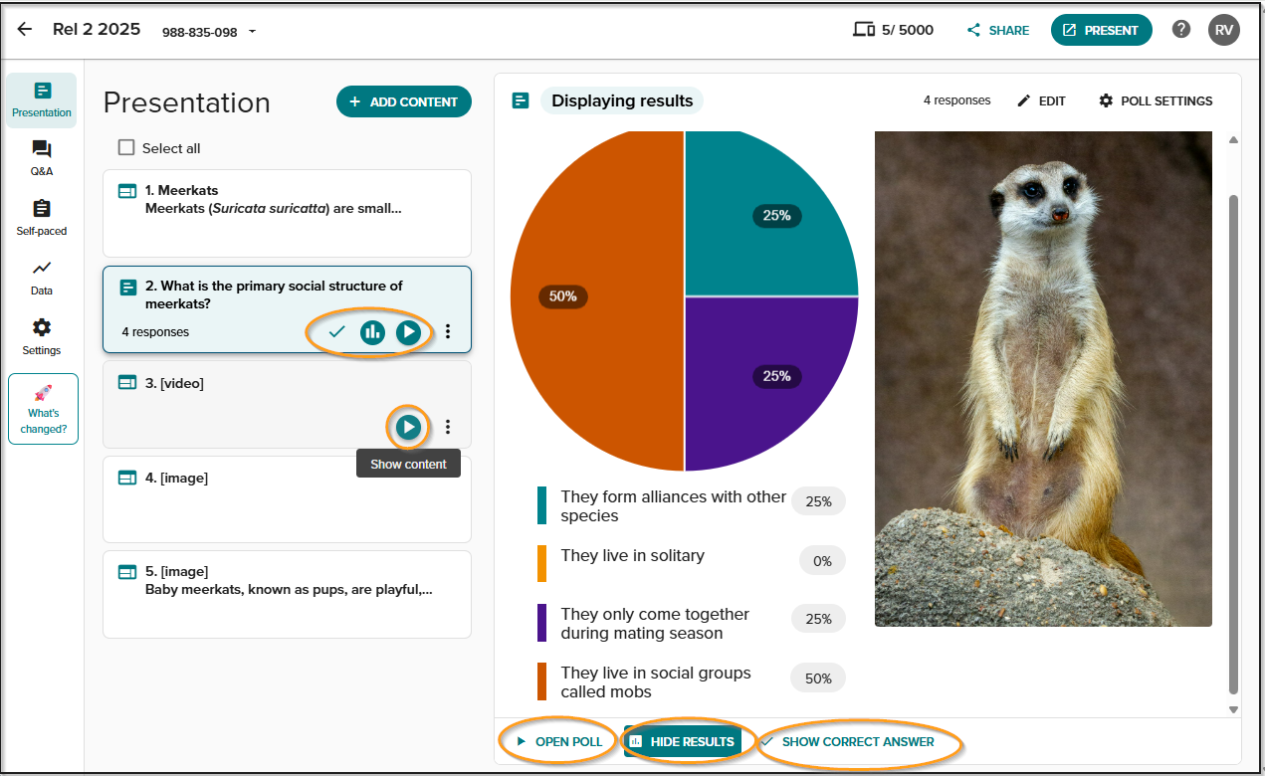Open the help question mark icon
Screen dimensions: 1265x776
[x=1181, y=29]
